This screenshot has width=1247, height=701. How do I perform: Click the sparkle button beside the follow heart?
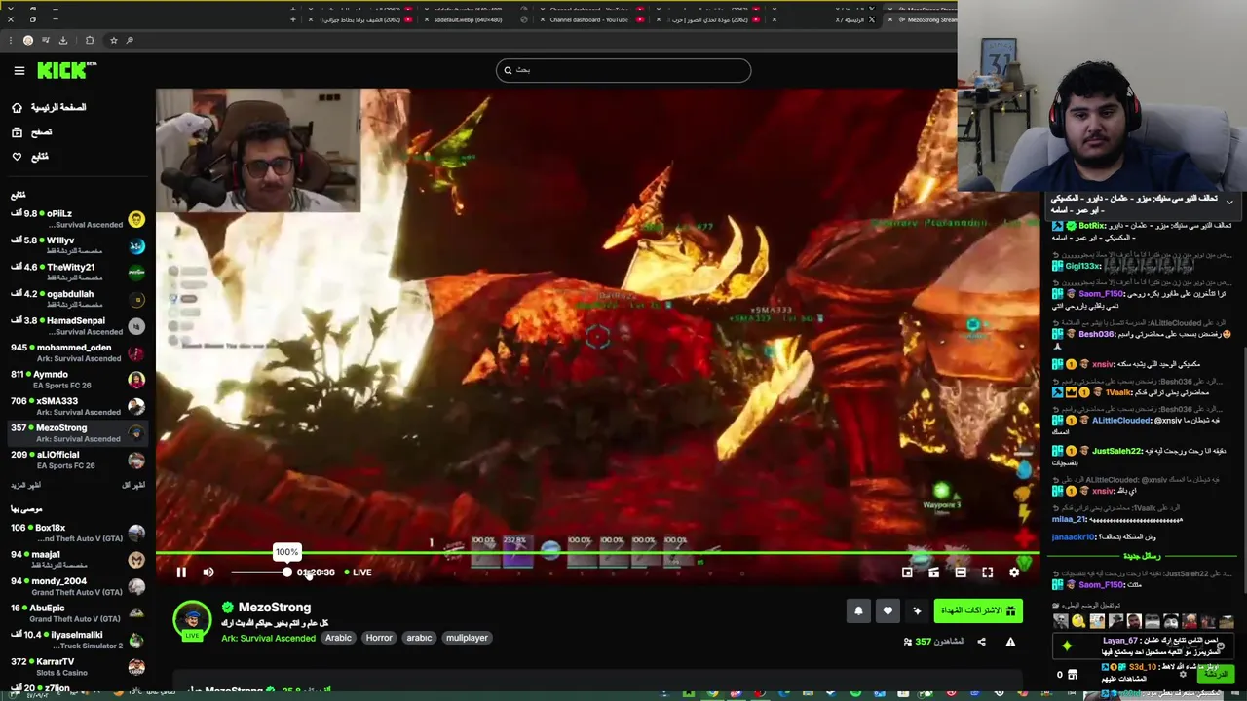tap(917, 611)
